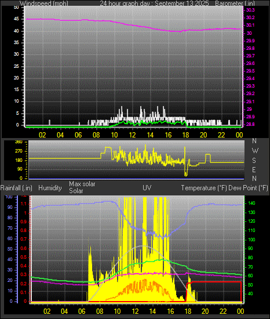Click the 18 hour tick on wind graph
The width and height of the screenshot is (270, 319).
pyautogui.click(x=185, y=135)
